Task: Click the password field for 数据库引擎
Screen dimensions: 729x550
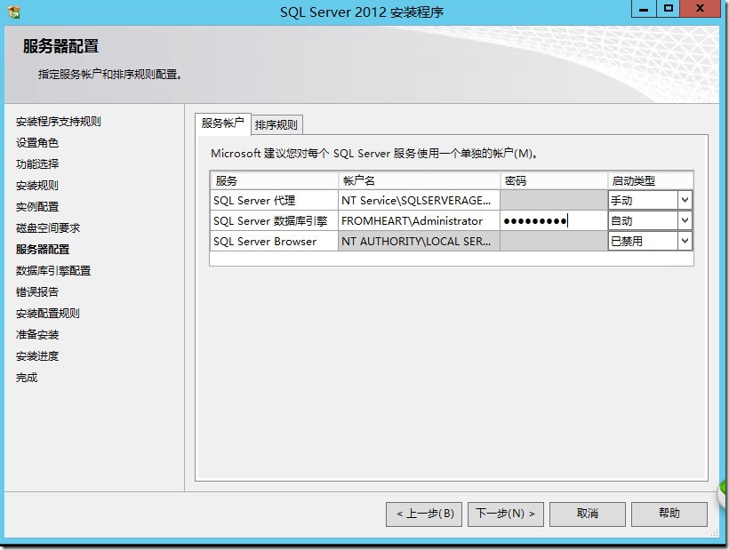Action: pos(554,220)
